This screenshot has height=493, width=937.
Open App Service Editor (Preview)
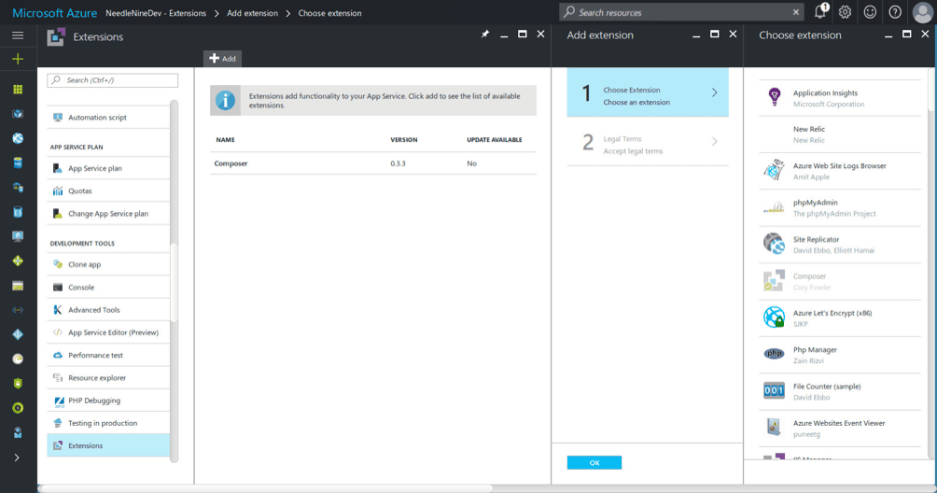(108, 332)
